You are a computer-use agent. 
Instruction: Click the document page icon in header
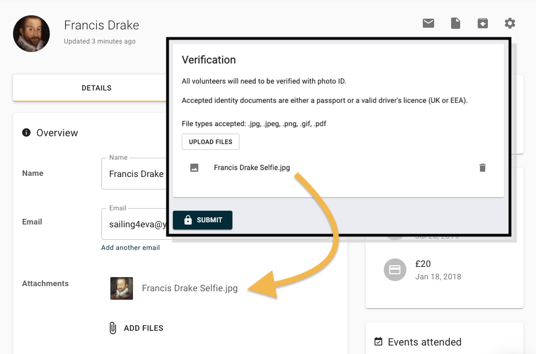coord(455,23)
